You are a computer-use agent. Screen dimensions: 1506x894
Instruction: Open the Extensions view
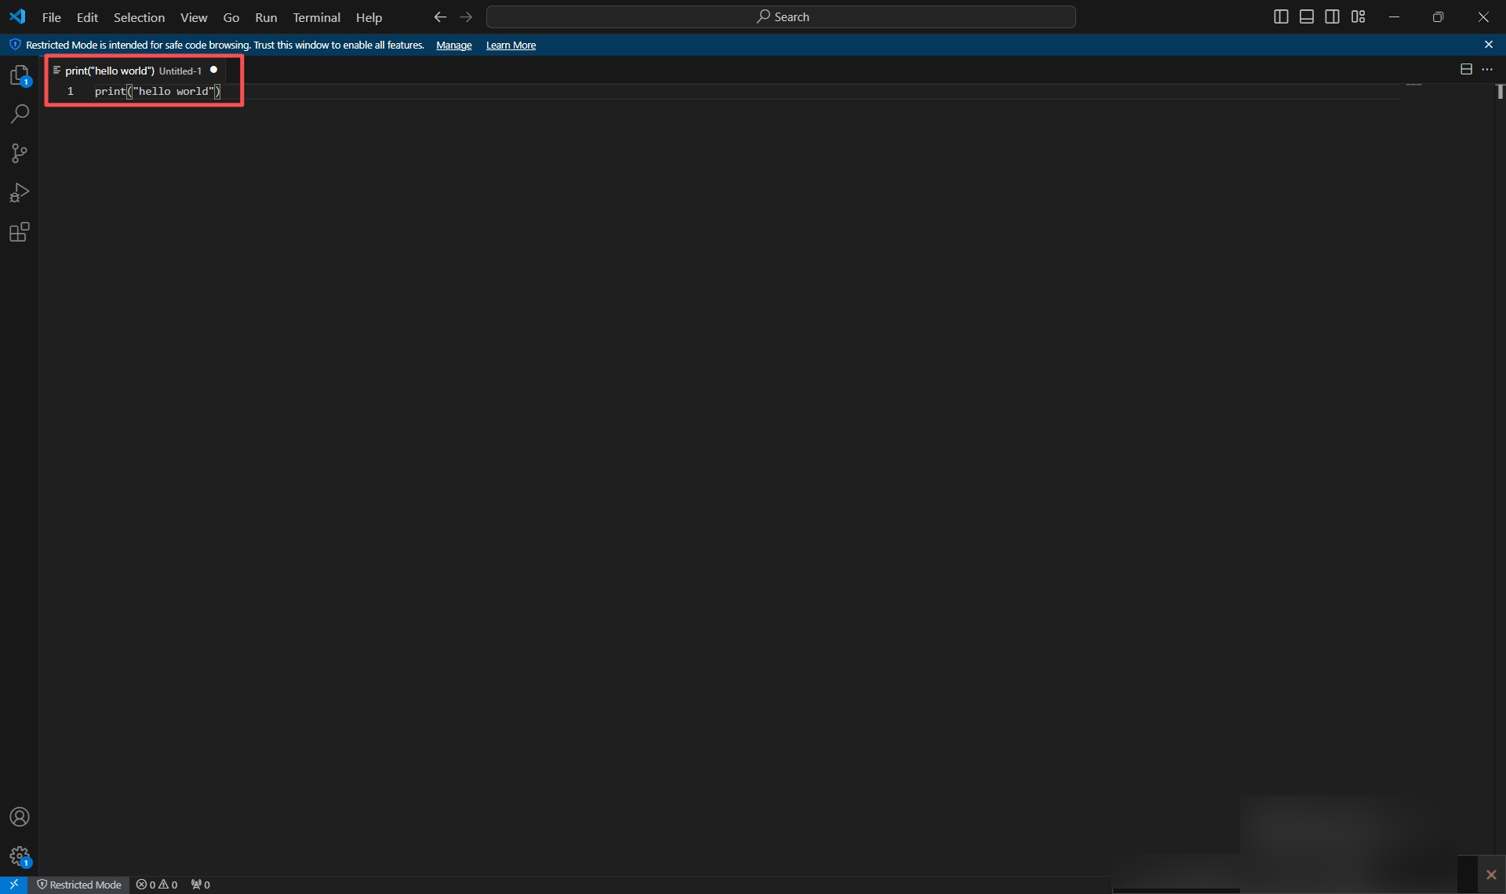20,232
